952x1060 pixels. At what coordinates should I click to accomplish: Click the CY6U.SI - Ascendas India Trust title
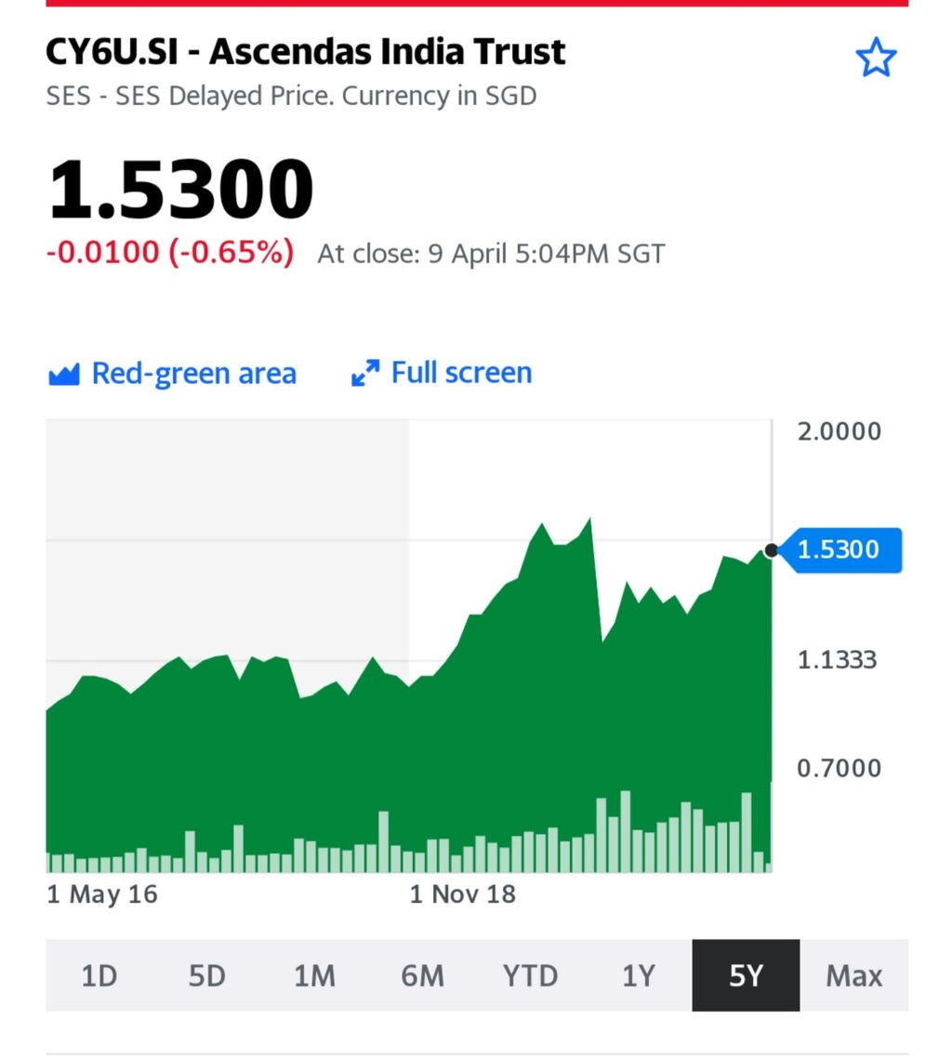305,51
